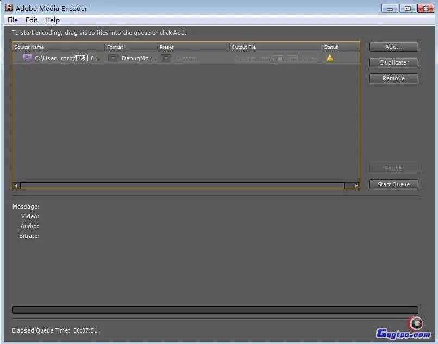Click the 'DebugMo...' format text
The height and width of the screenshot is (344, 438).
click(x=137, y=58)
